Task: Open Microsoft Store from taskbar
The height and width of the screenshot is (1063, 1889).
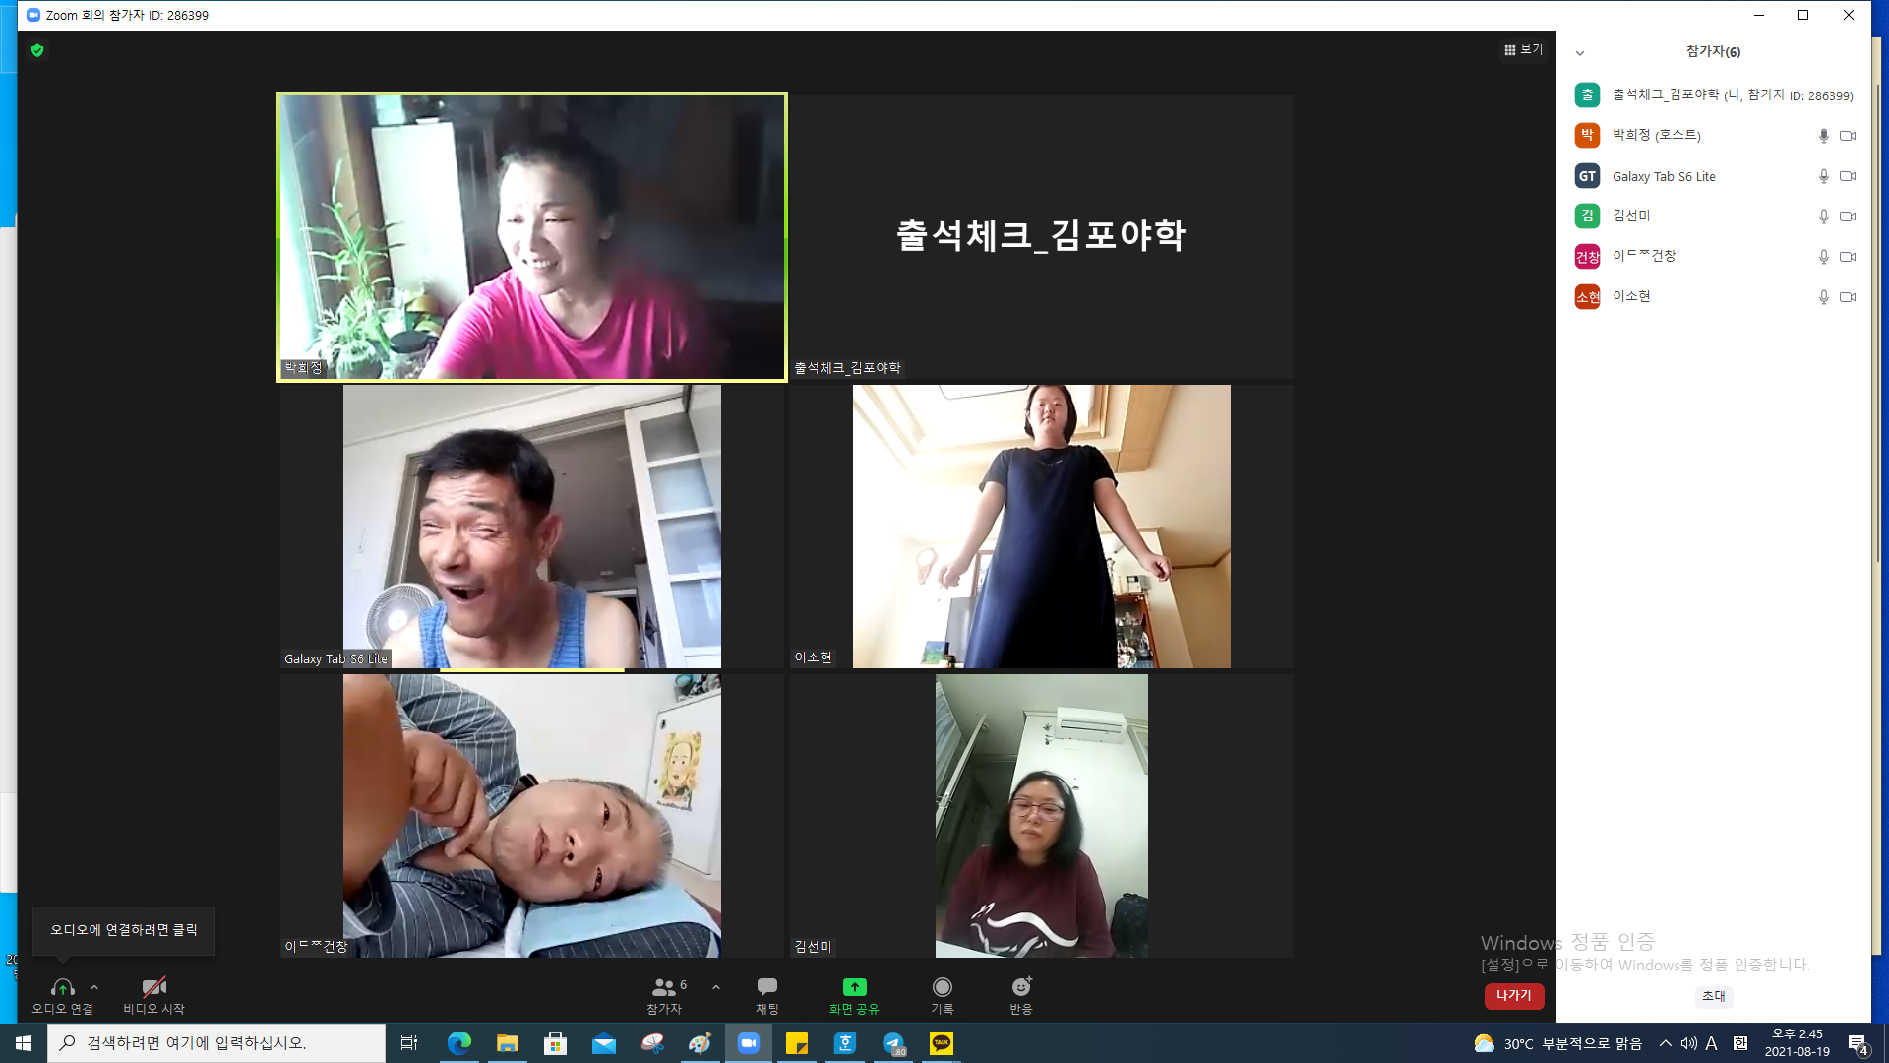Action: pyautogui.click(x=556, y=1043)
